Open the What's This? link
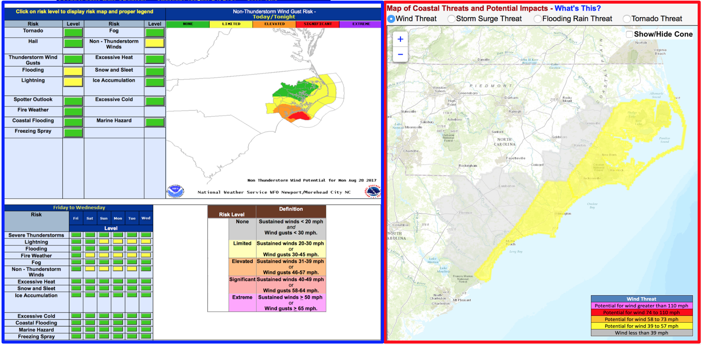This screenshot has height=345, width=701. [577, 8]
